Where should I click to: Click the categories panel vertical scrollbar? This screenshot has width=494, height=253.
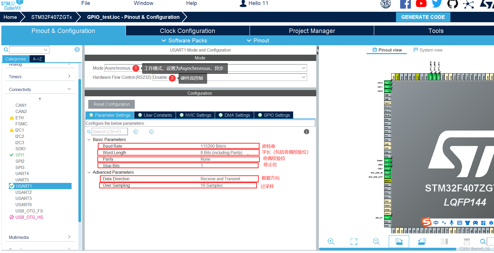80,151
